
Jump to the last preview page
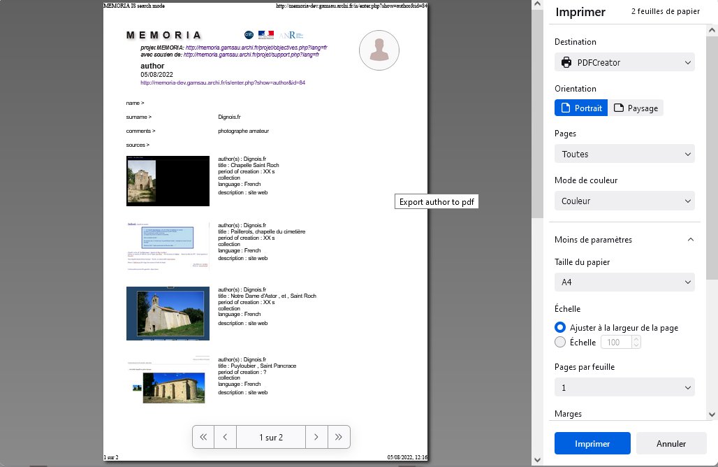click(339, 437)
